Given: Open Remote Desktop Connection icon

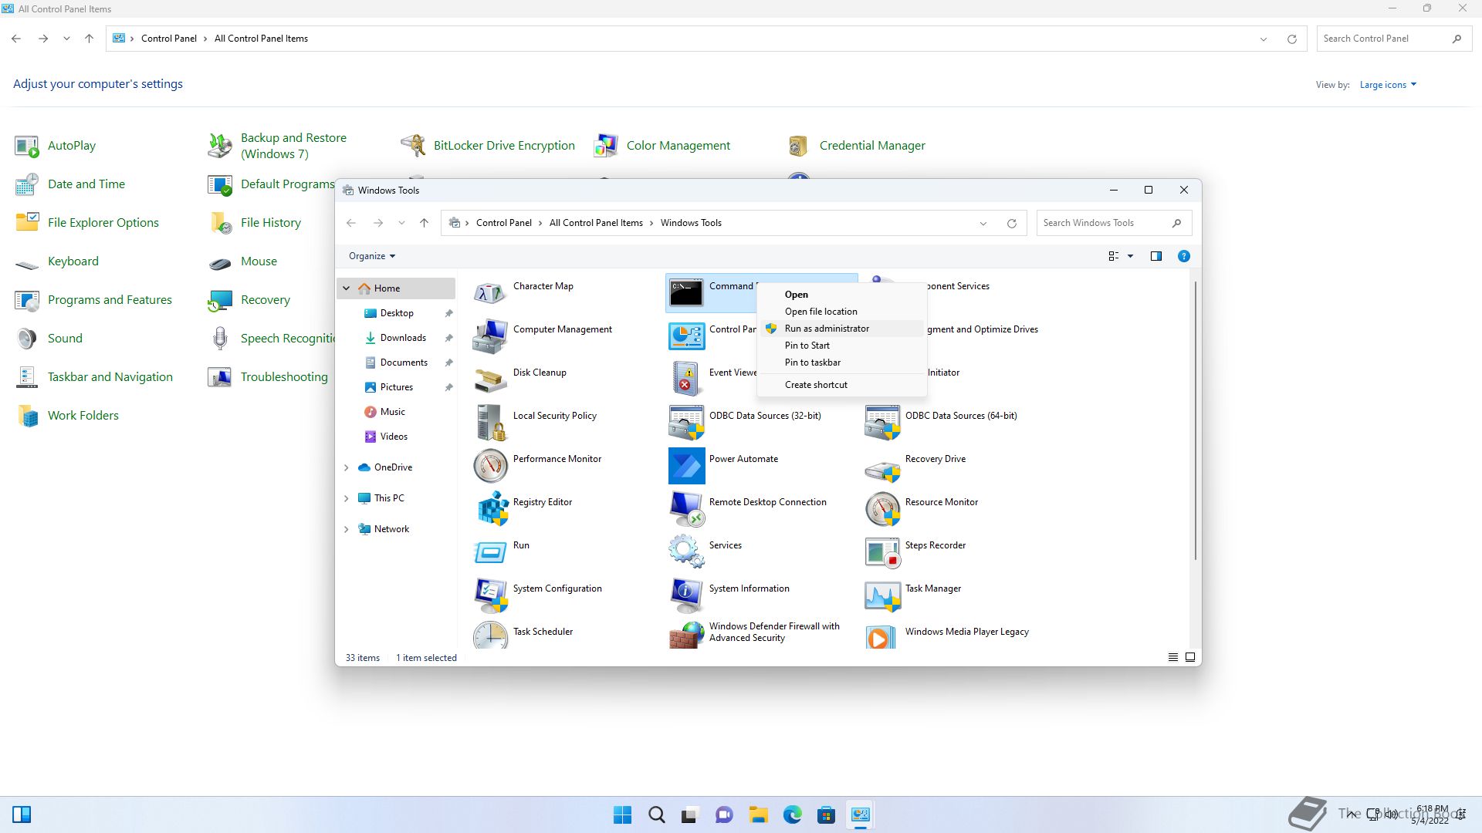Looking at the screenshot, I should click(x=686, y=508).
